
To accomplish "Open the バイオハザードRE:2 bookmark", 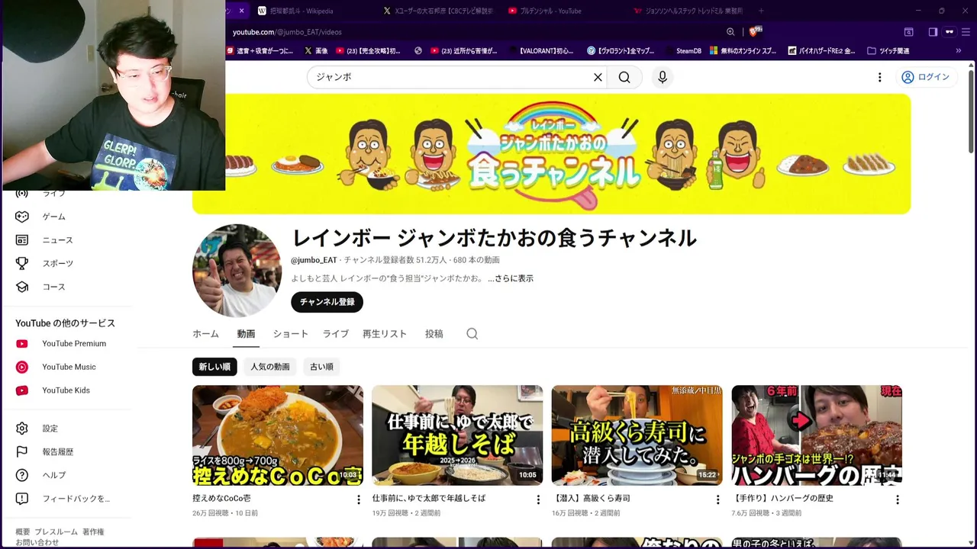I will tap(821, 51).
